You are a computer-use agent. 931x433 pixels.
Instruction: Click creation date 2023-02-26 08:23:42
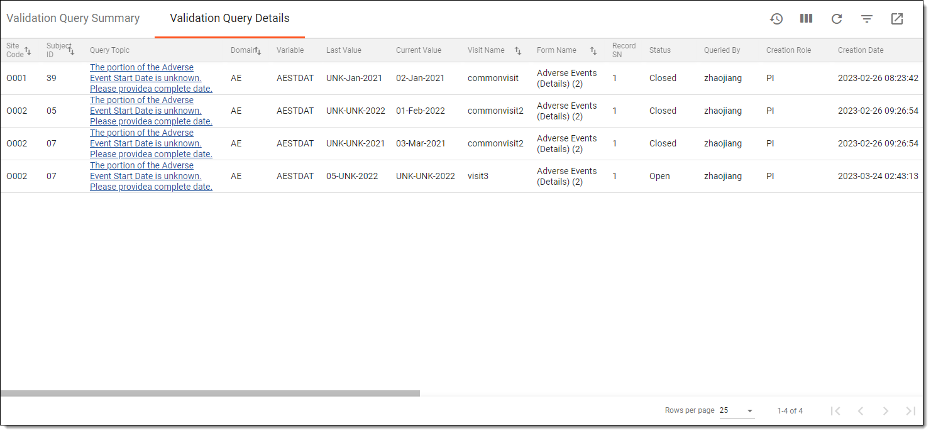coord(878,78)
